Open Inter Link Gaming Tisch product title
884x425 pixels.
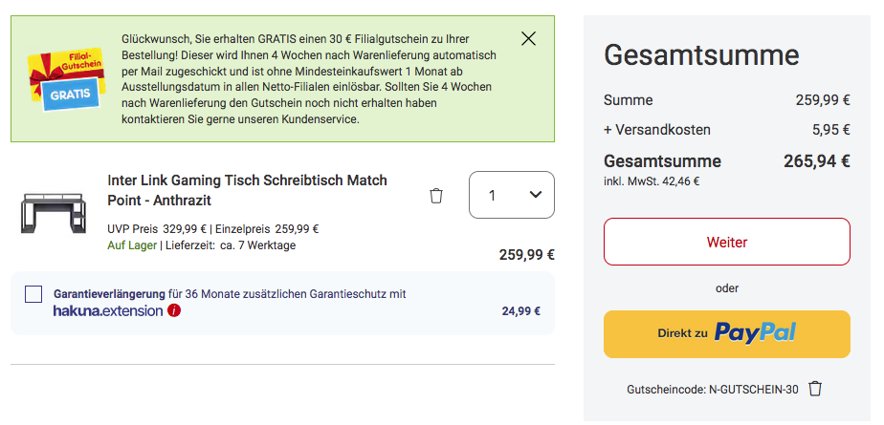click(247, 190)
